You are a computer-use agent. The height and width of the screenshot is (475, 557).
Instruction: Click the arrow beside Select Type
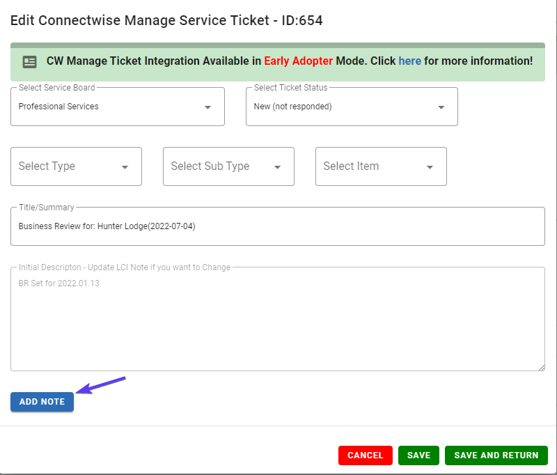(x=125, y=167)
